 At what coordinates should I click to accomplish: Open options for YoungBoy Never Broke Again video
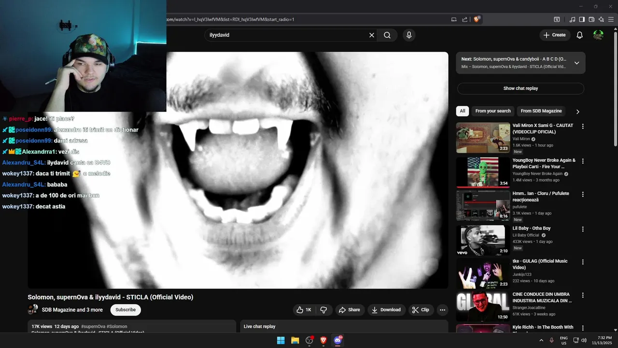click(x=583, y=161)
